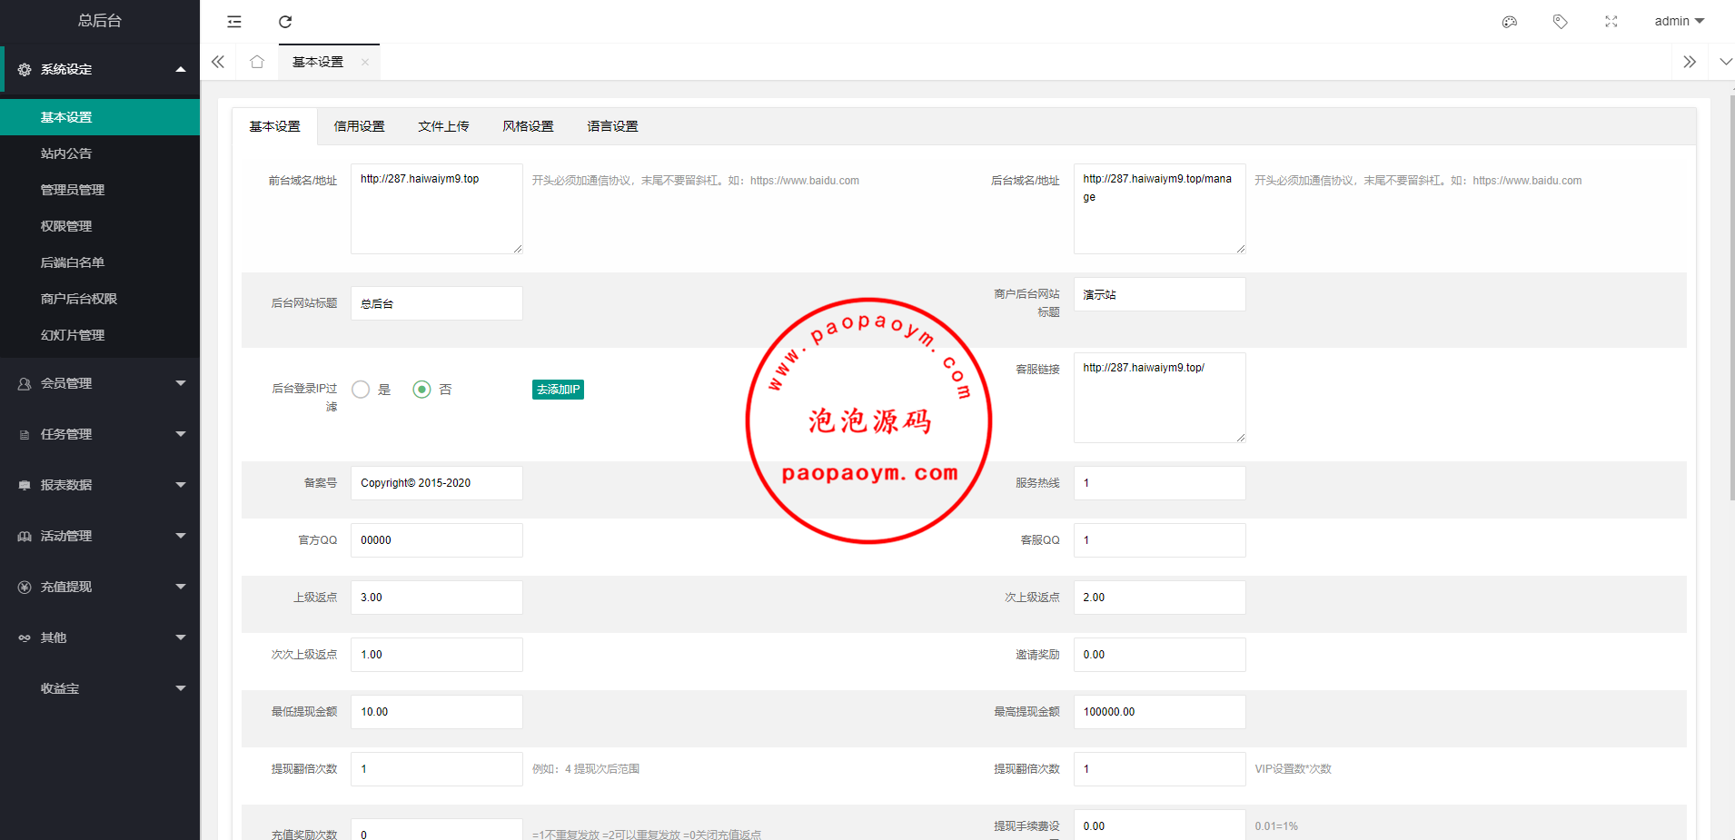This screenshot has height=840, width=1735.
Task: Open the admin user dropdown
Action: point(1679,21)
